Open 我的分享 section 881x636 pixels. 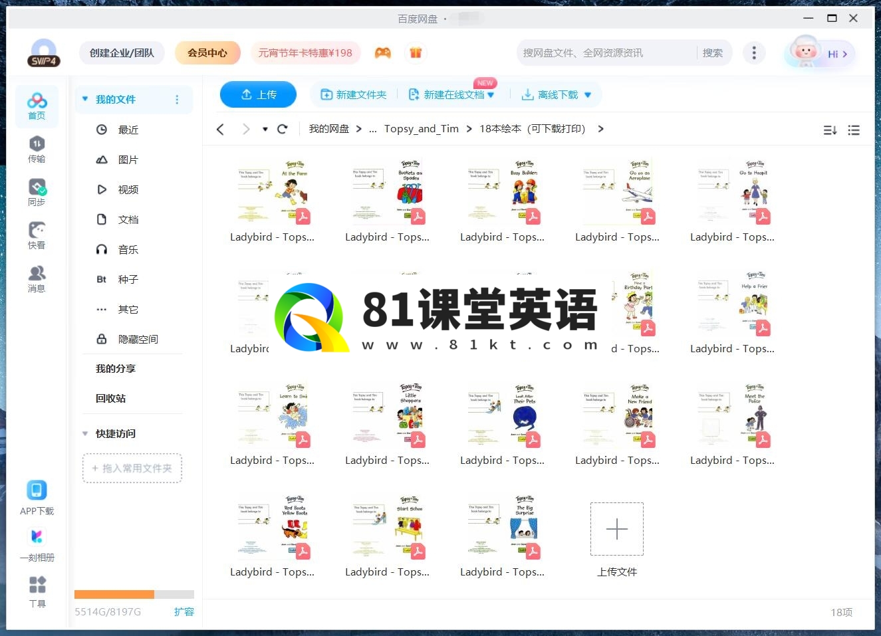[116, 368]
